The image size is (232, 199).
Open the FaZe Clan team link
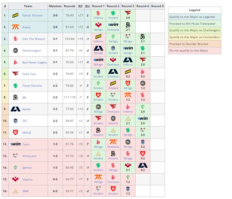pyautogui.click(x=29, y=74)
